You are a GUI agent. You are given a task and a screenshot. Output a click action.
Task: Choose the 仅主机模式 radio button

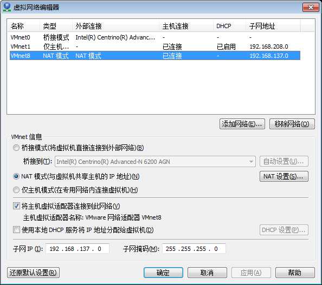point(16,190)
